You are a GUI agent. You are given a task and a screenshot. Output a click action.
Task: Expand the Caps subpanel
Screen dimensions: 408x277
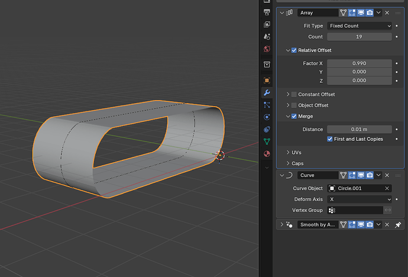tap(288, 163)
